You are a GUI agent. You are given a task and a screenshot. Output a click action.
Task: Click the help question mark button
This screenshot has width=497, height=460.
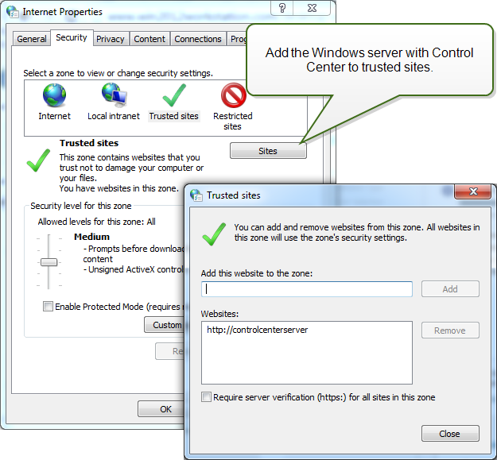282,9
